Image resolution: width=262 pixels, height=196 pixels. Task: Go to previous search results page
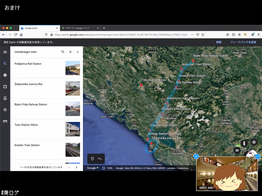[x=69, y=167]
